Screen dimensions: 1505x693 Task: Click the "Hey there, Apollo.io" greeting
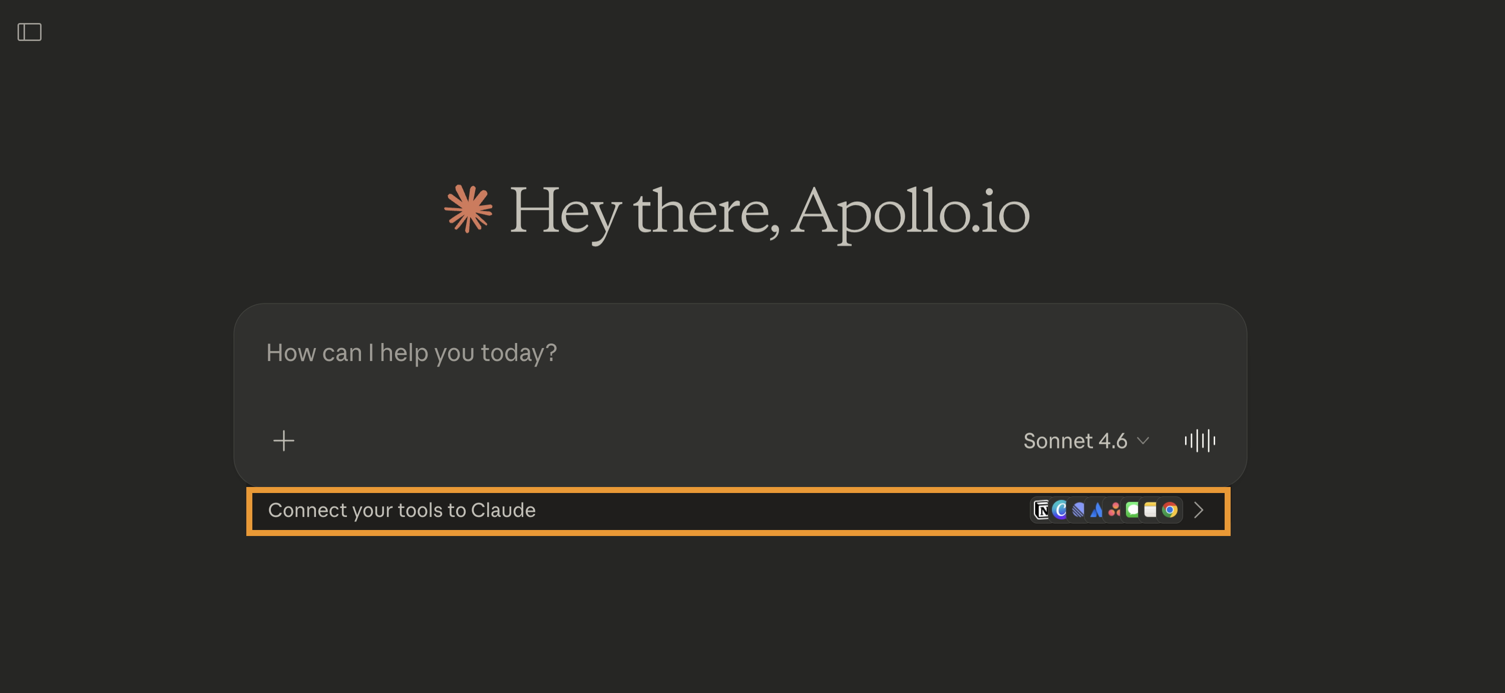pos(769,211)
